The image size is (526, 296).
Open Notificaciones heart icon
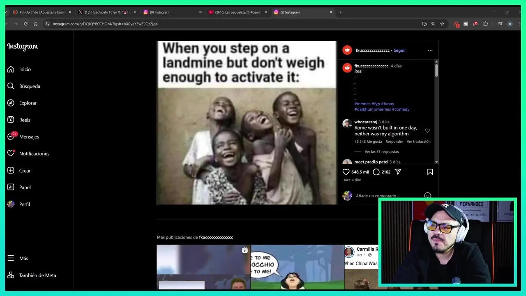(x=11, y=153)
